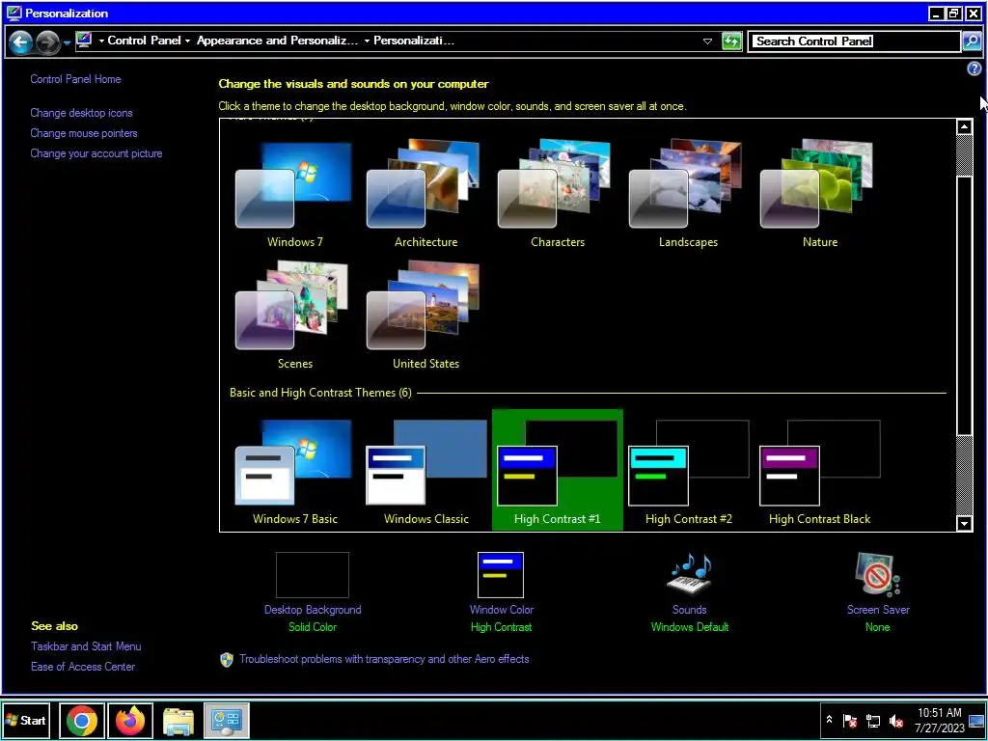Click the theme list scroll down arrow
The width and height of the screenshot is (988, 741).
coord(964,523)
